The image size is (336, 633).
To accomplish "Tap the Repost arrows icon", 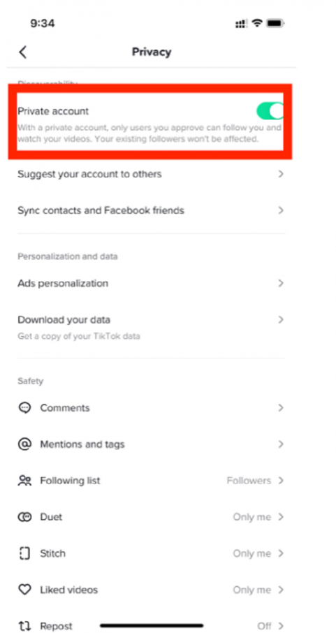I will point(25,626).
